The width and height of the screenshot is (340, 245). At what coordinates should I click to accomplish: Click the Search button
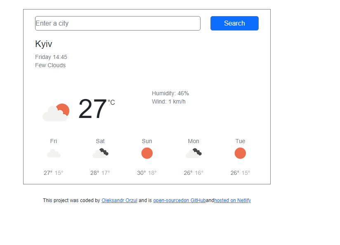tap(234, 23)
